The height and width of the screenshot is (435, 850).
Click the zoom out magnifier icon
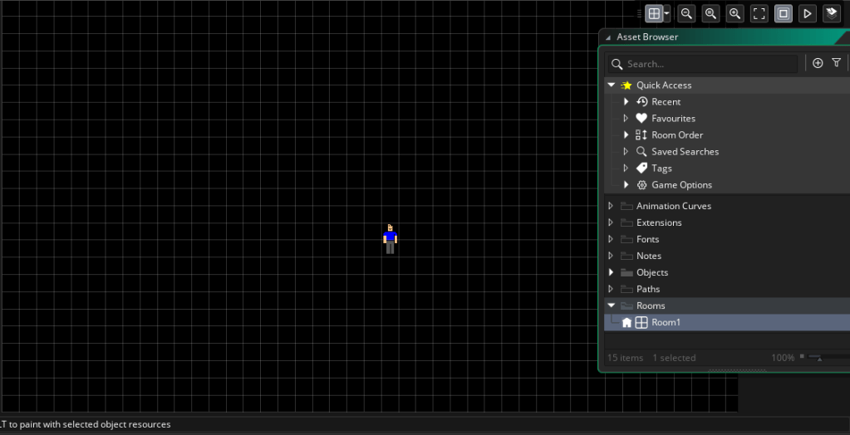click(686, 13)
